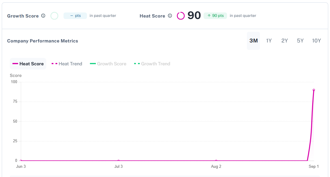The width and height of the screenshot is (330, 177).
Task: Click the dashed Heat Trend legend icon
Action: point(54,64)
